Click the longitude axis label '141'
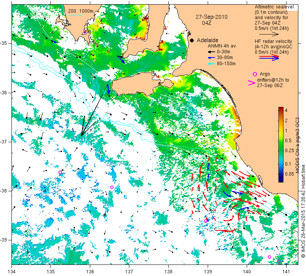306x276 pixels. pyautogui.click(x=286, y=272)
